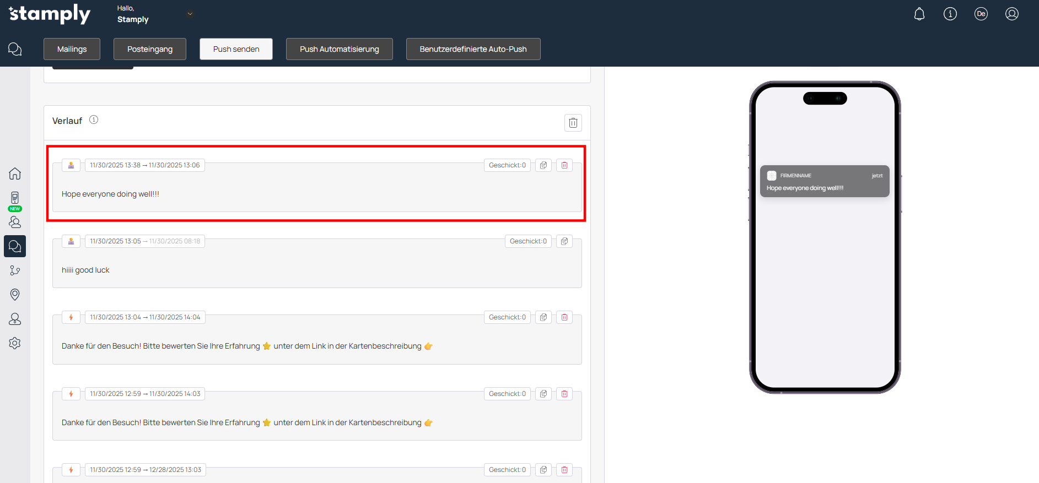Copy the 'Hope everyone doing well!!!' push
Viewport: 1039px width, 483px height.
coord(543,165)
